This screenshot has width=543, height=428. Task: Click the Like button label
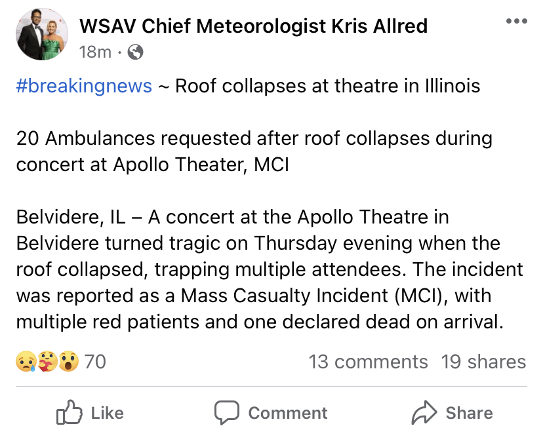point(108,413)
